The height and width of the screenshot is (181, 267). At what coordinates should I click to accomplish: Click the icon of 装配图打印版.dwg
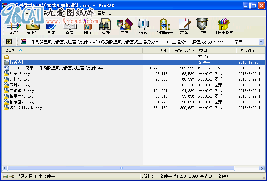pos(6,108)
